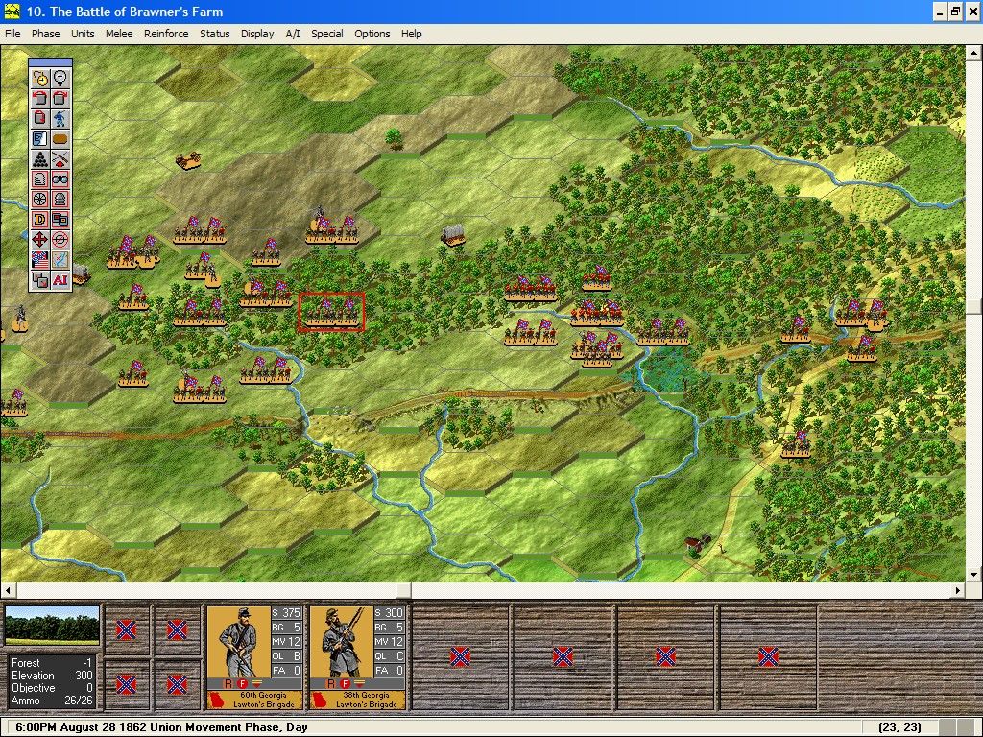Click the next turn clock icon
983x737 pixels.
39,79
